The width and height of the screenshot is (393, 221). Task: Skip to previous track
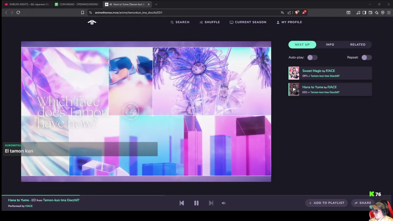182,203
